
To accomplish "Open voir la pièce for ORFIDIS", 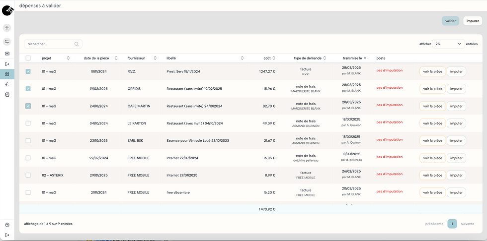I will 432,89.
